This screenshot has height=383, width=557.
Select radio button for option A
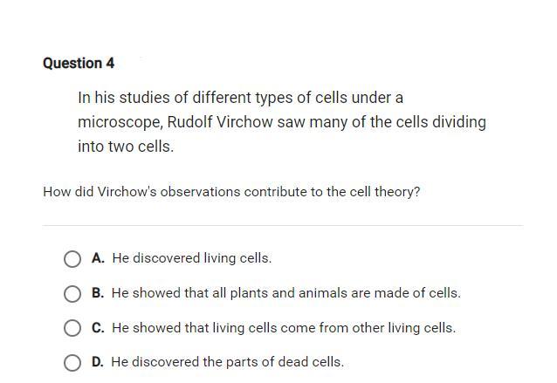click(72, 259)
